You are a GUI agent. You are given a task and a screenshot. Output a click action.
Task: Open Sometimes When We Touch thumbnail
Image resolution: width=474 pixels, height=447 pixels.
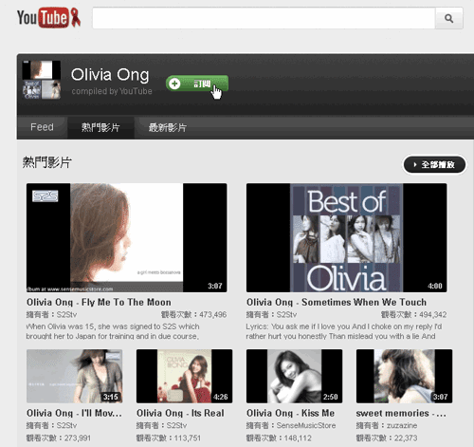coord(347,237)
